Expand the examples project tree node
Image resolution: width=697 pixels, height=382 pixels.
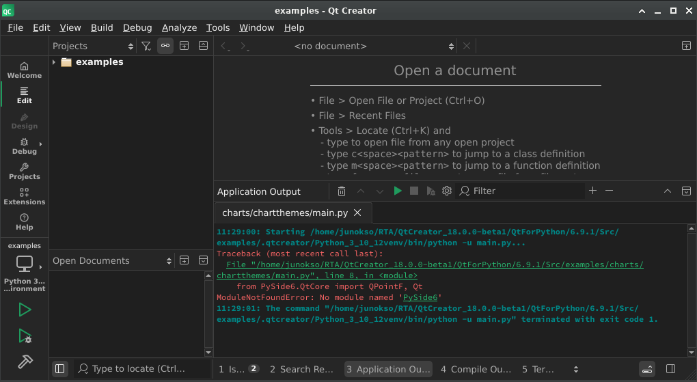point(54,62)
